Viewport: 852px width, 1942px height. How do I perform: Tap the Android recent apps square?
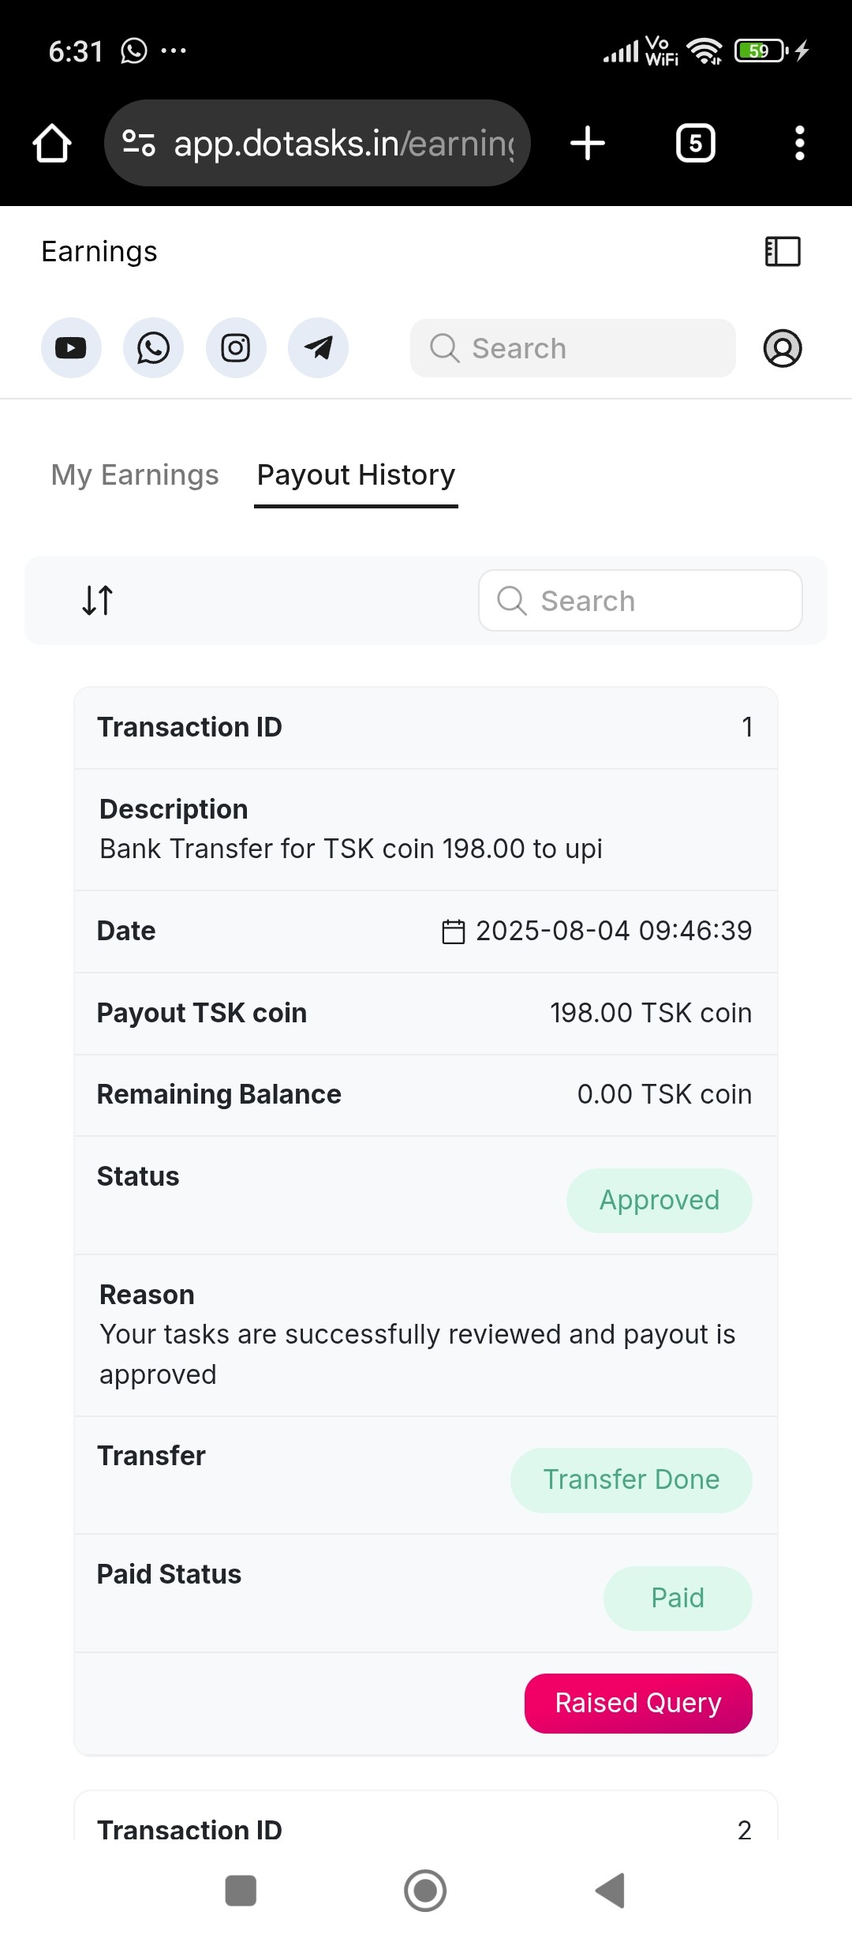pos(241,1891)
